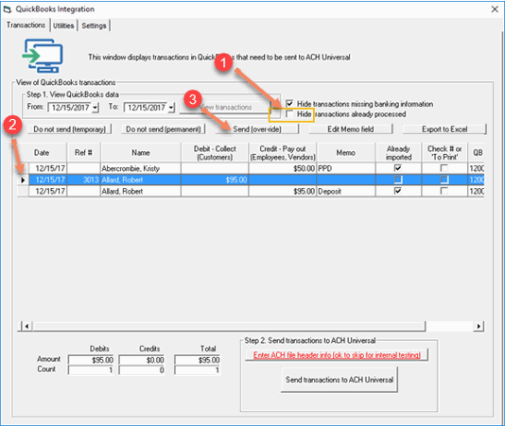Select the 3013 reference cell
This screenshot has height=426, width=505.
(x=84, y=179)
